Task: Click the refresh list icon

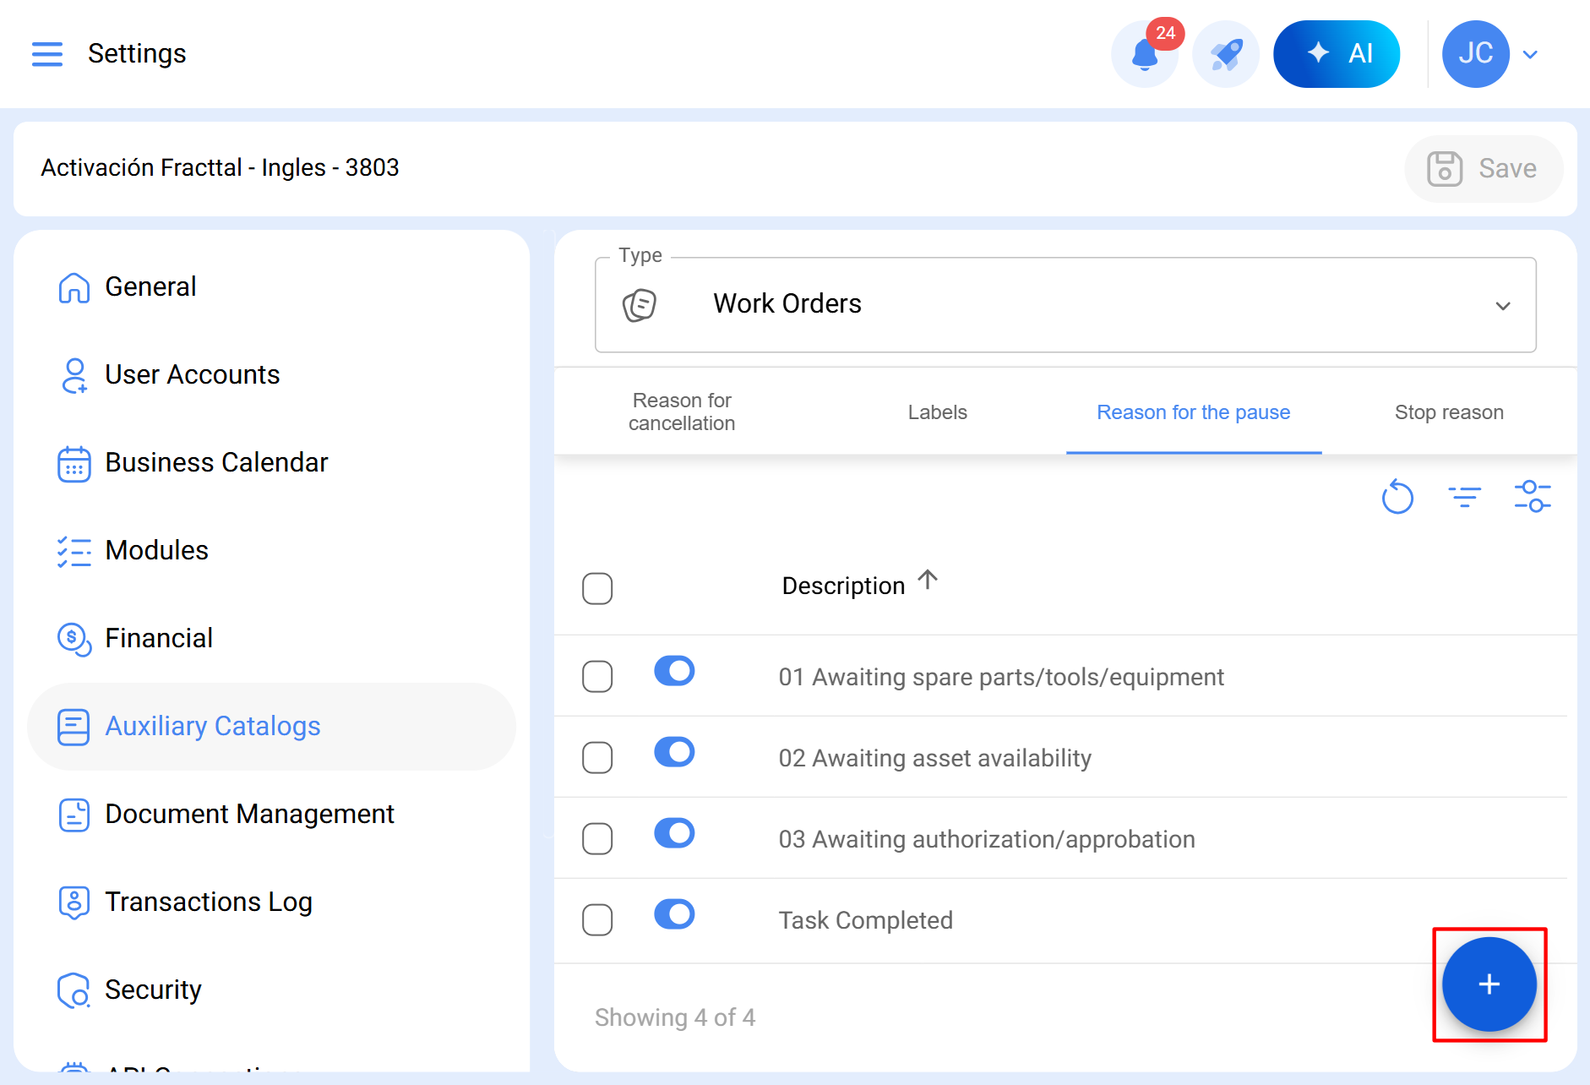Action: [x=1397, y=497]
